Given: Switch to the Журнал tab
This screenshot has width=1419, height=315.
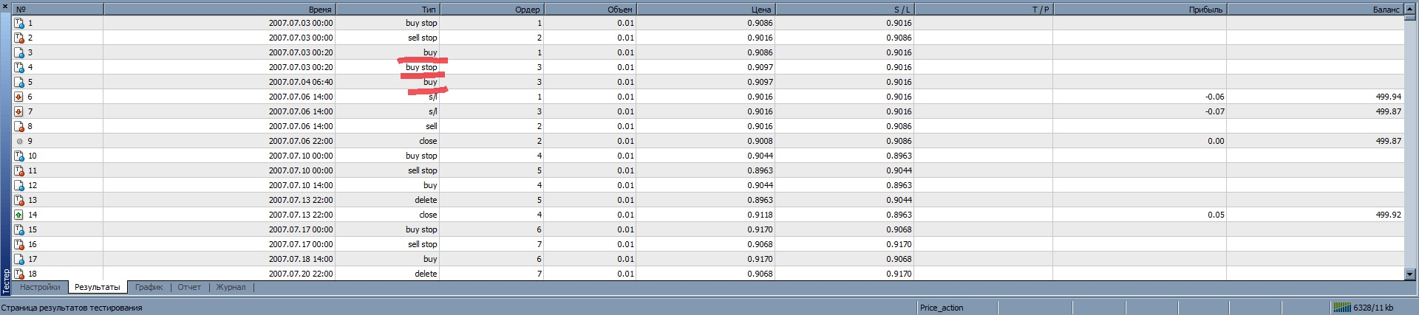Looking at the screenshot, I should coord(231,288).
